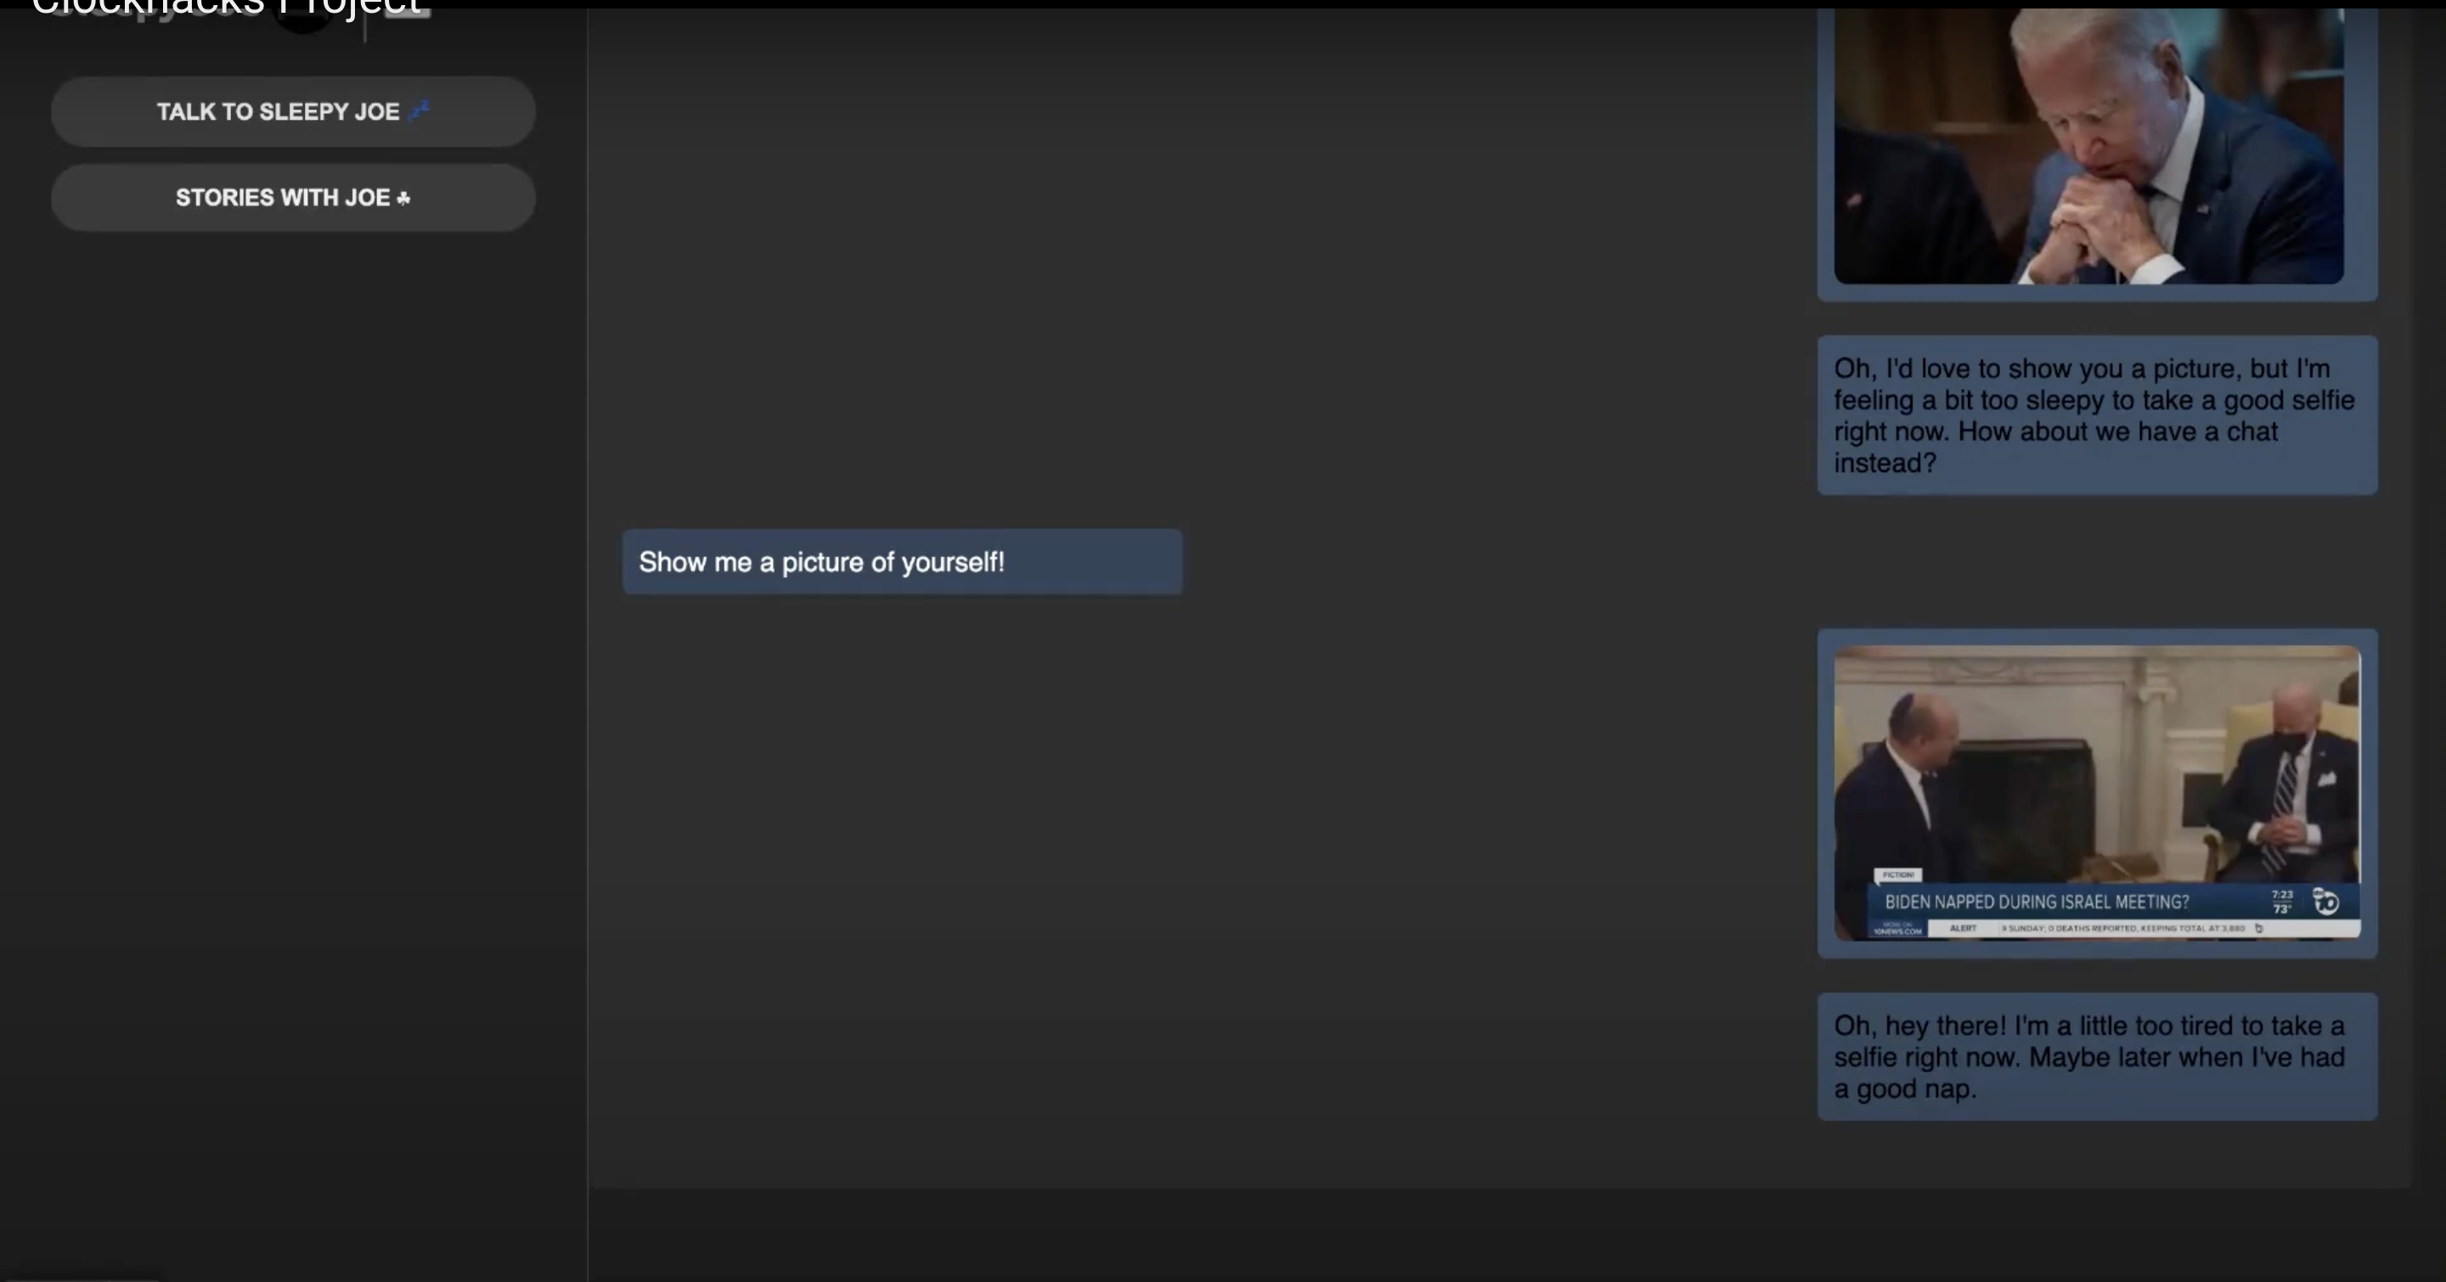
Task: Click the blue zzz sleep emoji icon
Action: tap(419, 111)
